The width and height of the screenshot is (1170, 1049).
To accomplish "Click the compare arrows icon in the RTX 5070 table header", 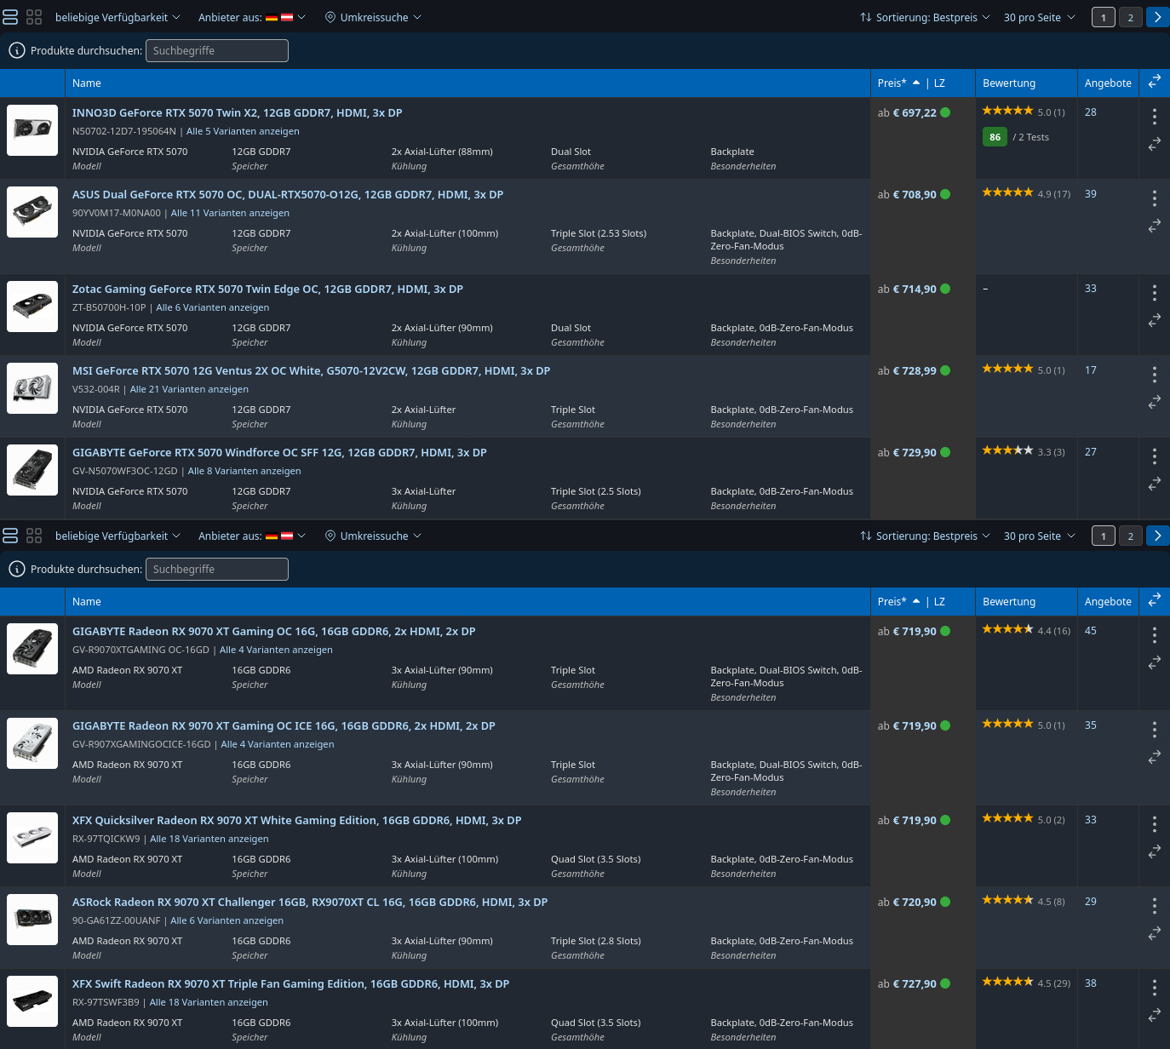I will coord(1155,82).
